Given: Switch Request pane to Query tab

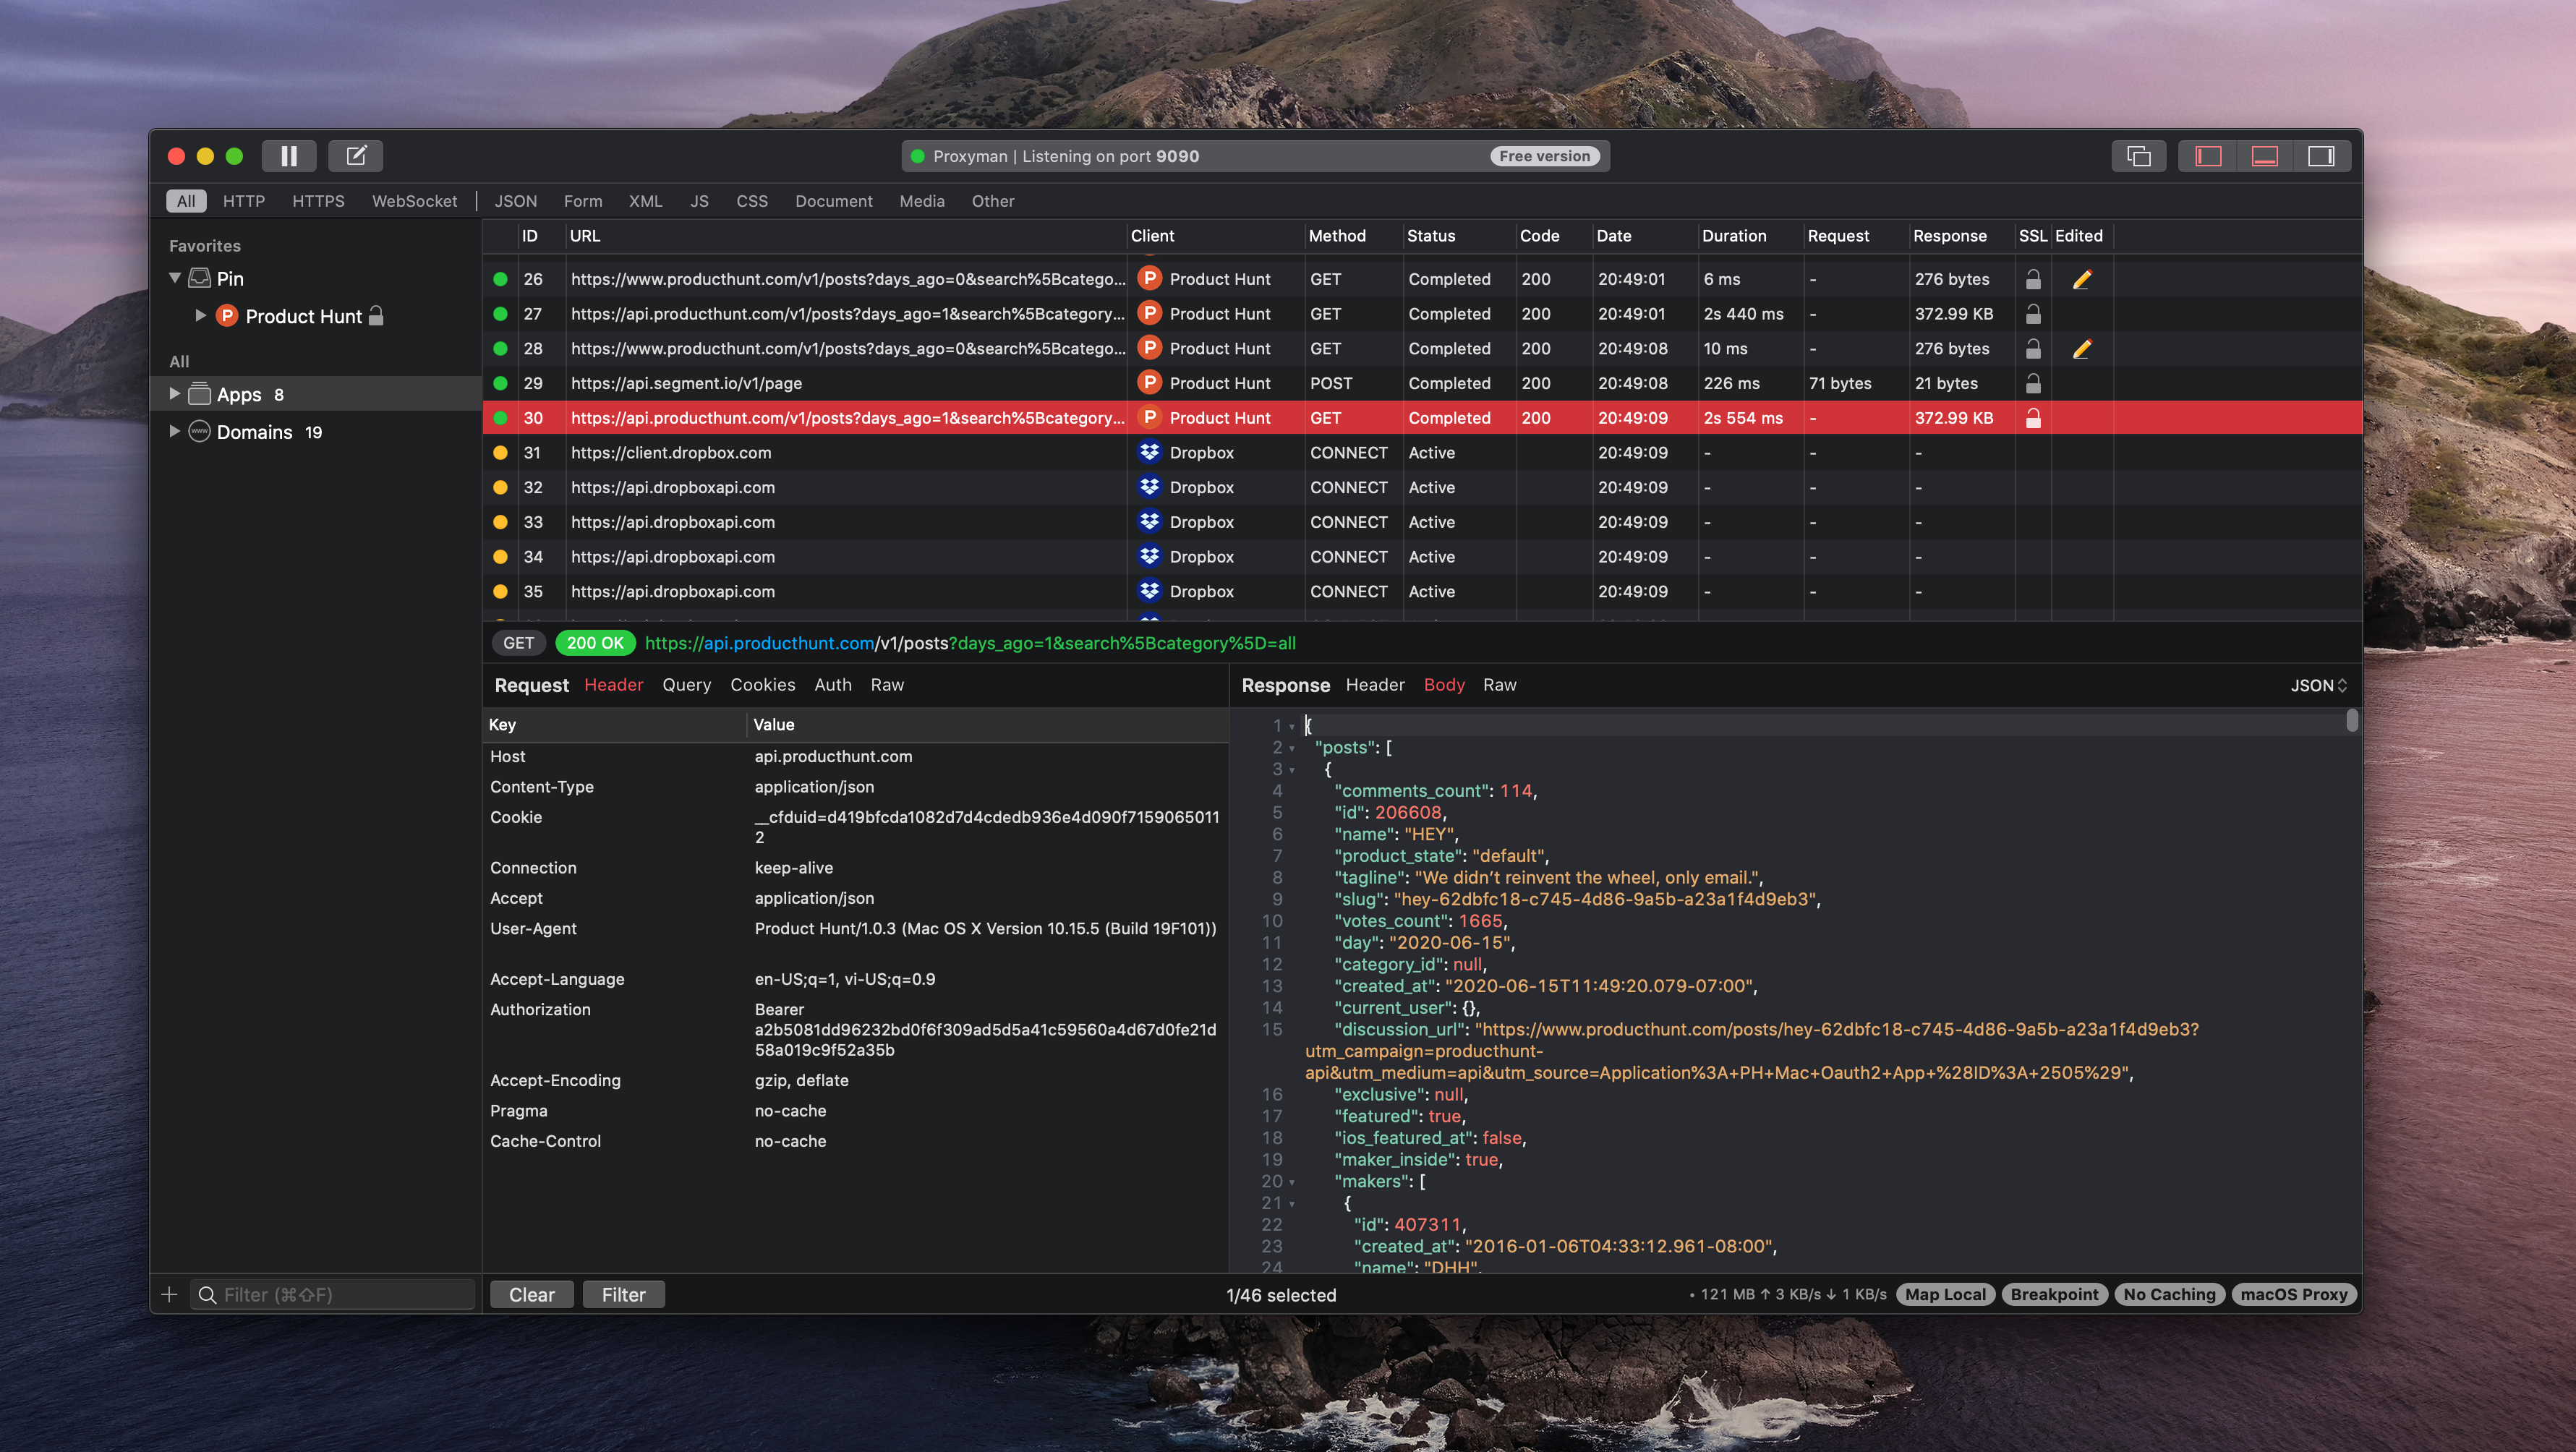Looking at the screenshot, I should tap(686, 685).
